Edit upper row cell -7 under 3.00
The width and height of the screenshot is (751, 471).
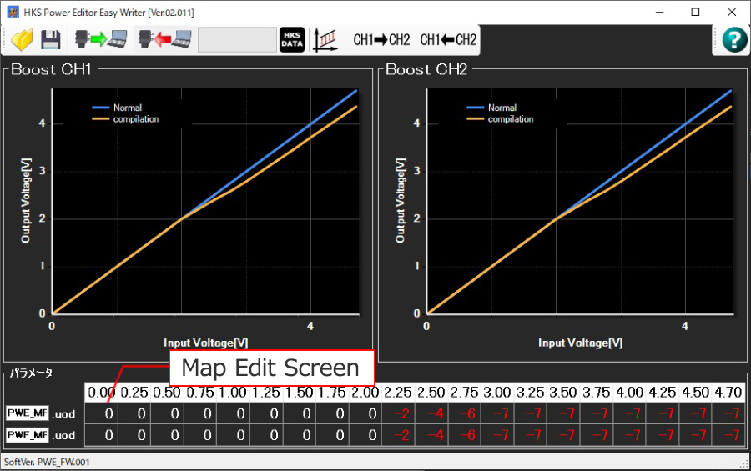coord(497,413)
